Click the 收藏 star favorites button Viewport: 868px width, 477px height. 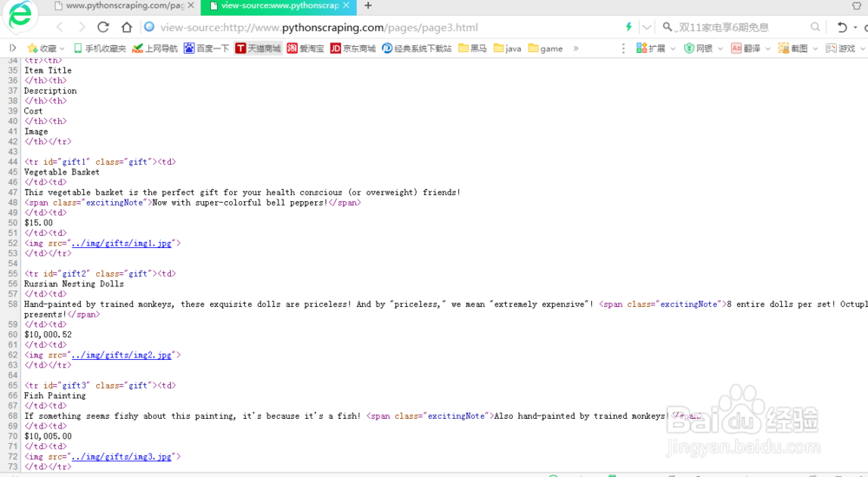(42, 49)
